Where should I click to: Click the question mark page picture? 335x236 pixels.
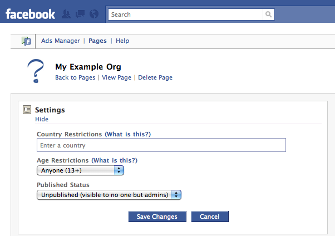click(36, 71)
